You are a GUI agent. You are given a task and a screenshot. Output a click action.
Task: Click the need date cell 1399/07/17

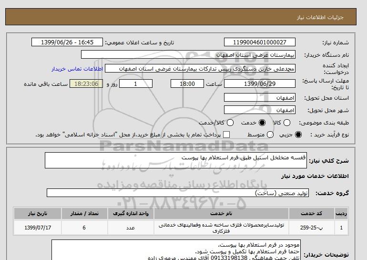point(38,228)
